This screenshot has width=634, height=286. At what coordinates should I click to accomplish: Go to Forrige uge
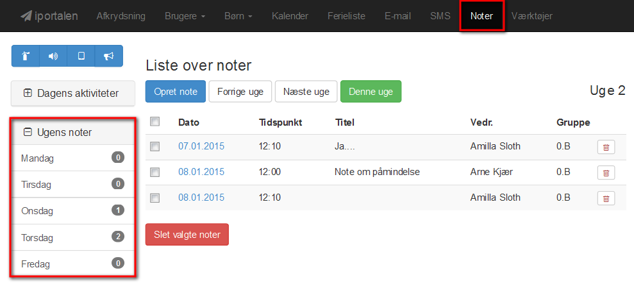pyautogui.click(x=240, y=92)
